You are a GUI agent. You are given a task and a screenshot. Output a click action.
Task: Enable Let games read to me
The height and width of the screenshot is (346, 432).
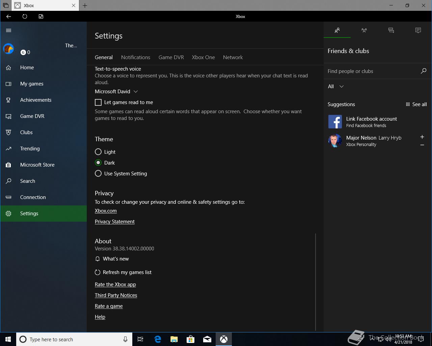pyautogui.click(x=98, y=102)
